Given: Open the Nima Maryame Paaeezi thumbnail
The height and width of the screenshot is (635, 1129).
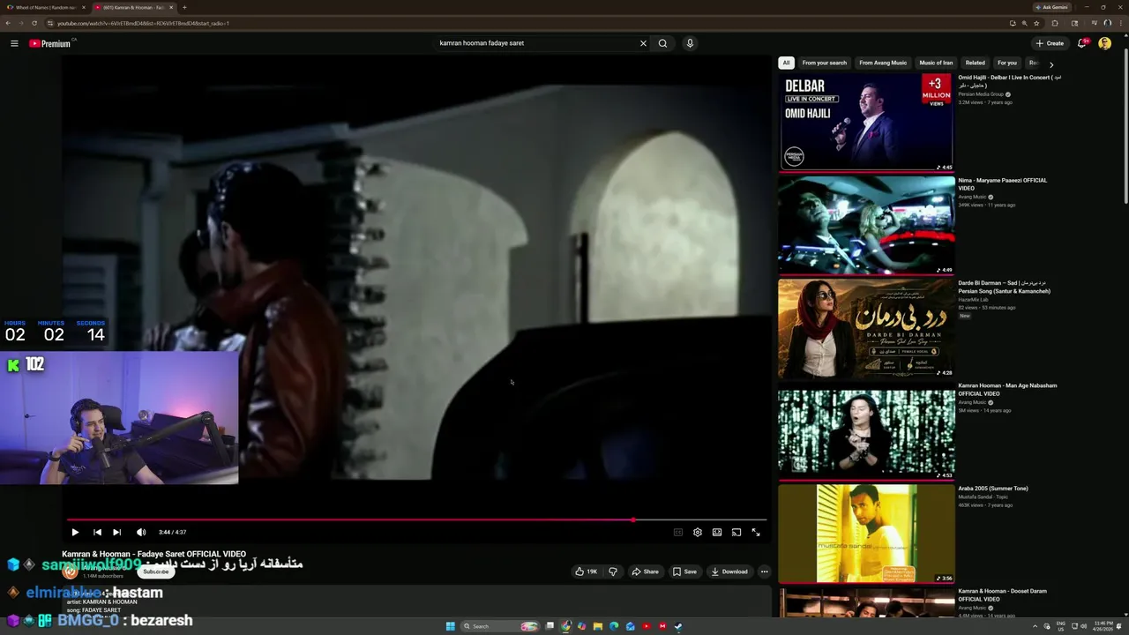Looking at the screenshot, I should point(866,225).
